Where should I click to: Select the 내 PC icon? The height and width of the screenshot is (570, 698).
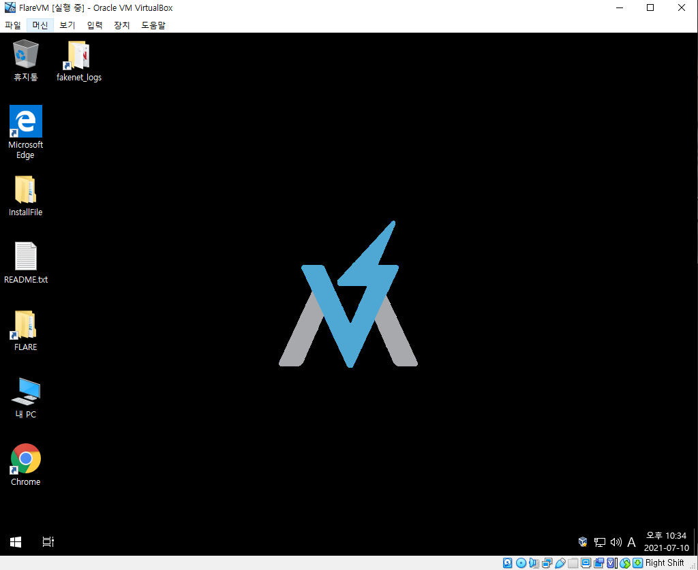pyautogui.click(x=25, y=398)
